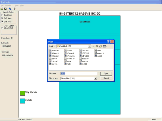Click the Open button in dialog

pyautogui.click(x=106, y=73)
